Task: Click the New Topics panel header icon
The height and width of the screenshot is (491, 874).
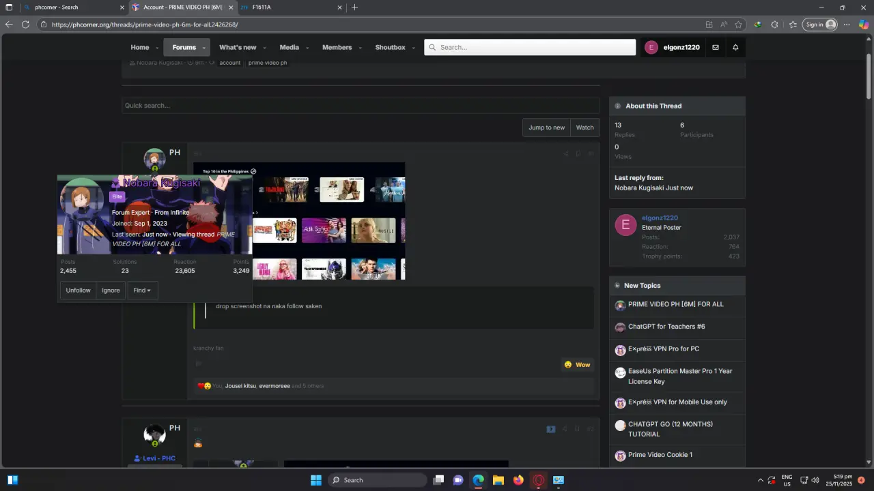Action: click(x=617, y=286)
